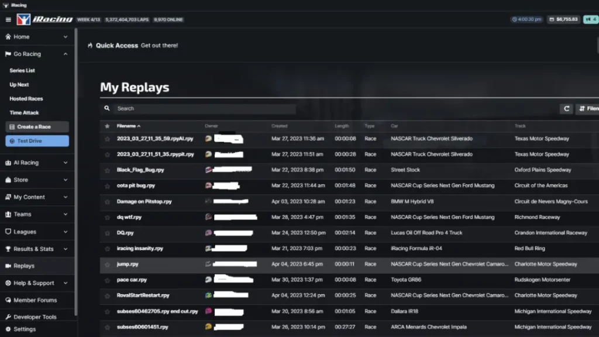Click the clock time indicator
The height and width of the screenshot is (337, 599).
tap(527, 19)
